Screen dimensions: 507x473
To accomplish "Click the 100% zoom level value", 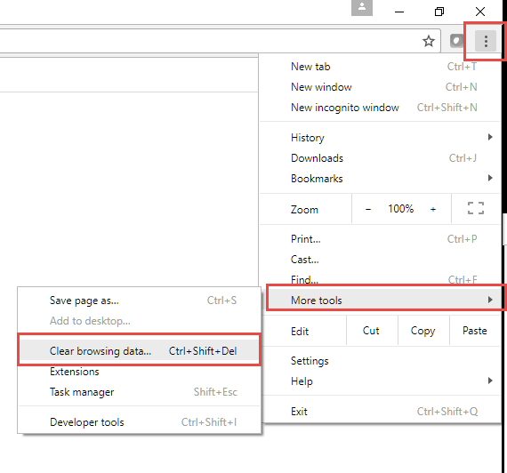I will coord(400,209).
